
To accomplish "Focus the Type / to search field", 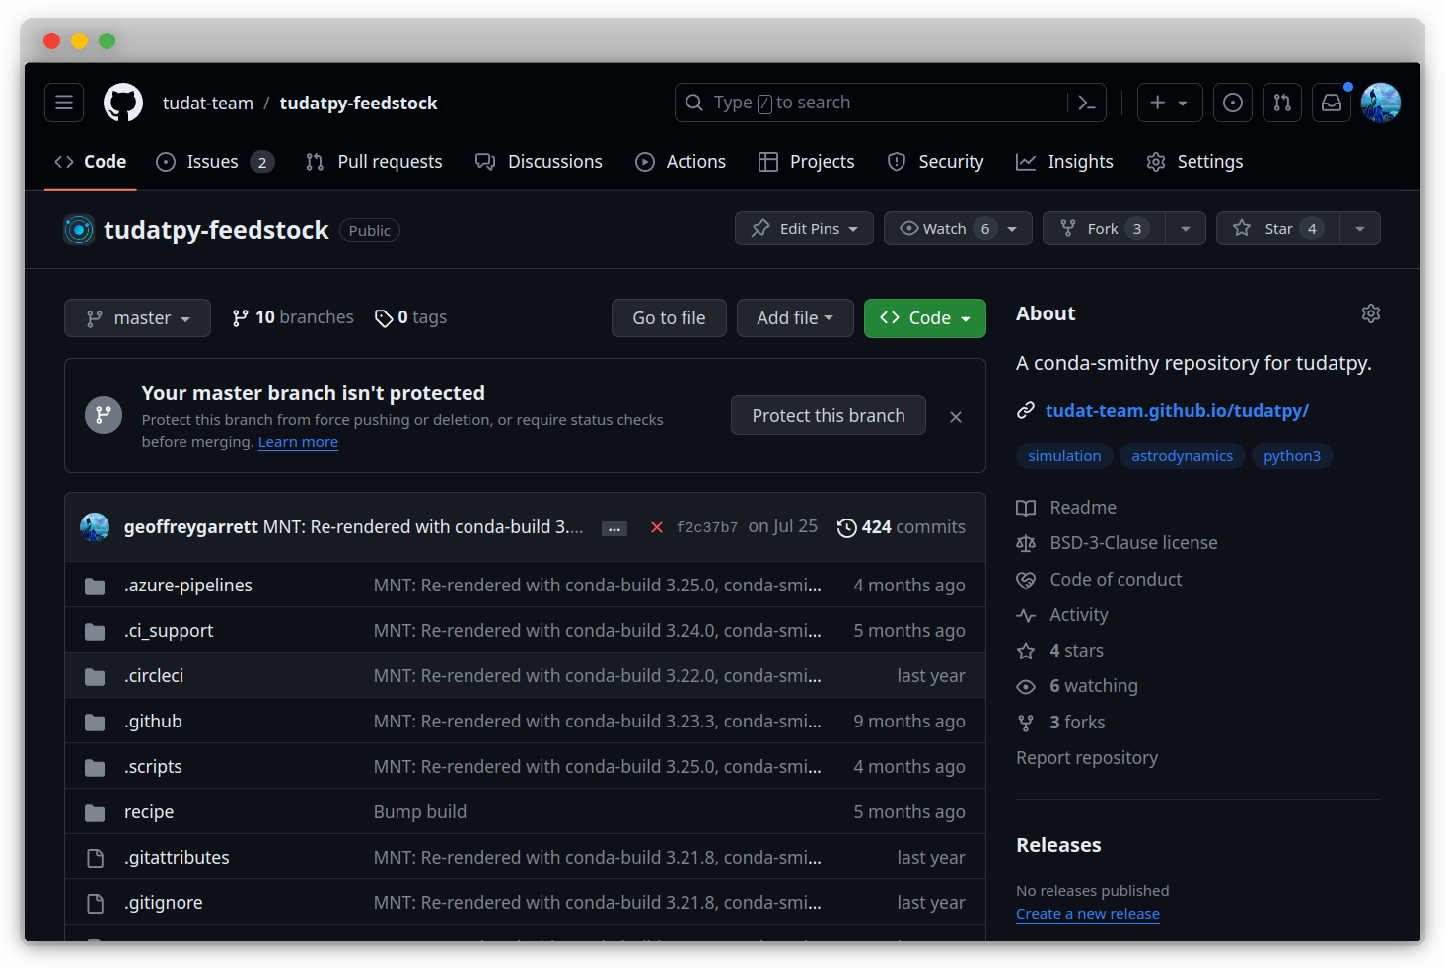I will [x=871, y=103].
